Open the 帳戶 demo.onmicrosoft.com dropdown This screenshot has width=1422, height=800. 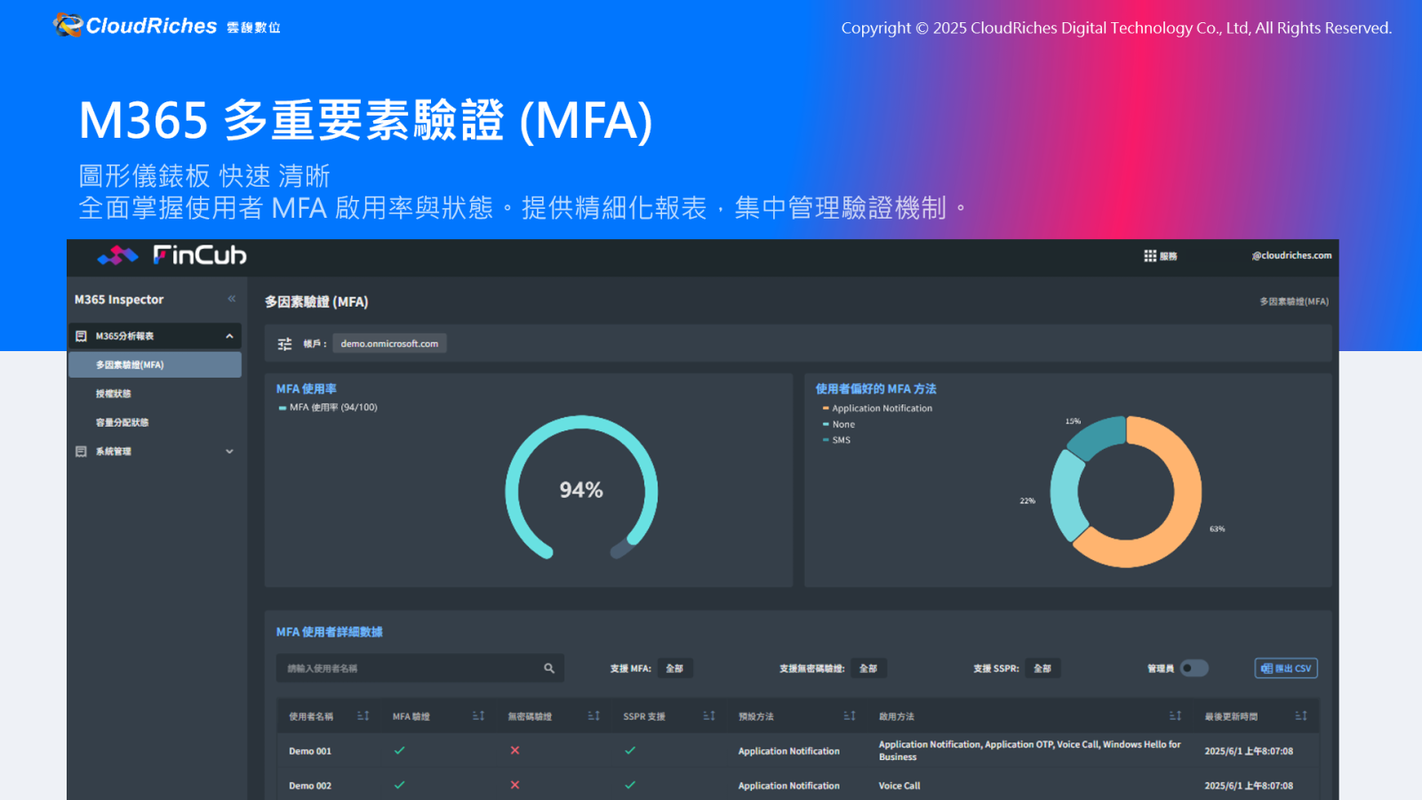point(389,344)
